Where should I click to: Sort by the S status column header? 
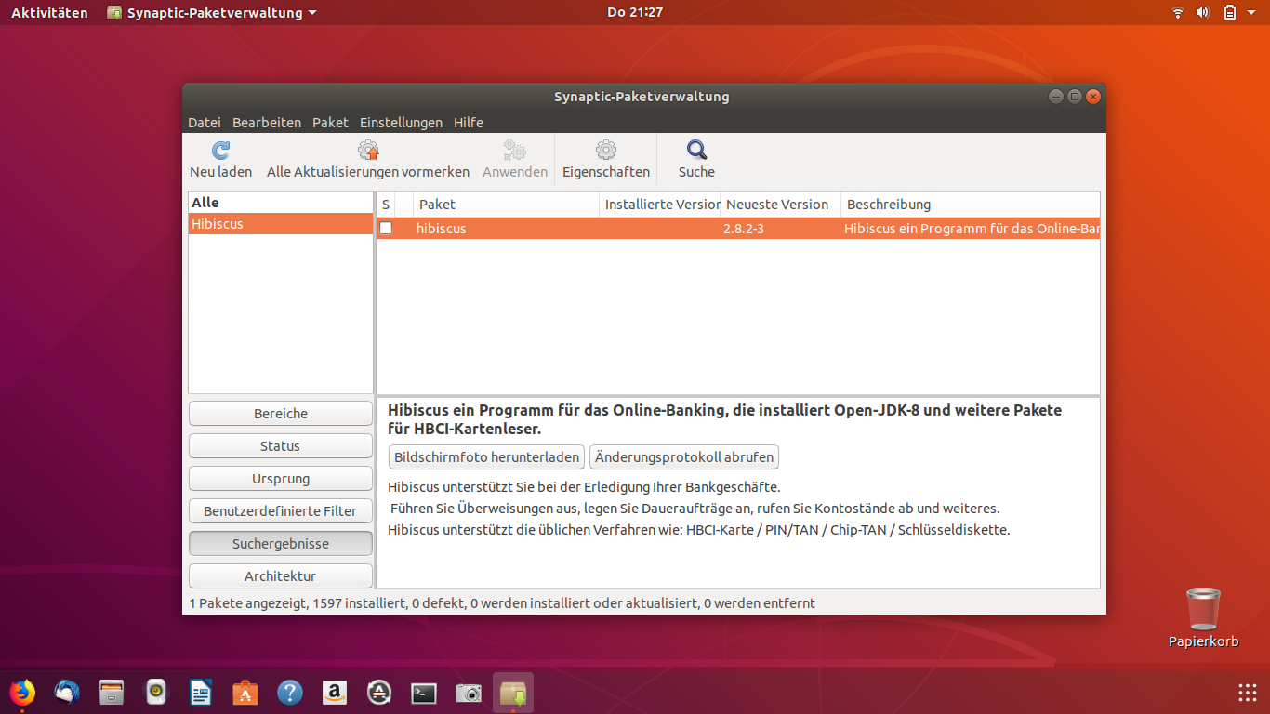386,205
